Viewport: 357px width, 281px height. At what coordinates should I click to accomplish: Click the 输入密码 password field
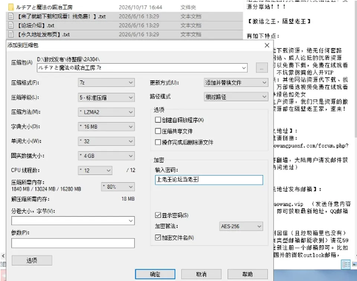[209, 180]
